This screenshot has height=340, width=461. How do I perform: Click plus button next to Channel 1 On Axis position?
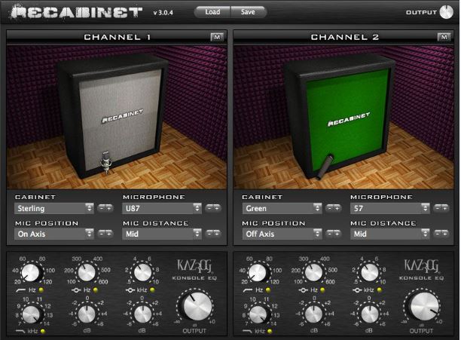109,234
